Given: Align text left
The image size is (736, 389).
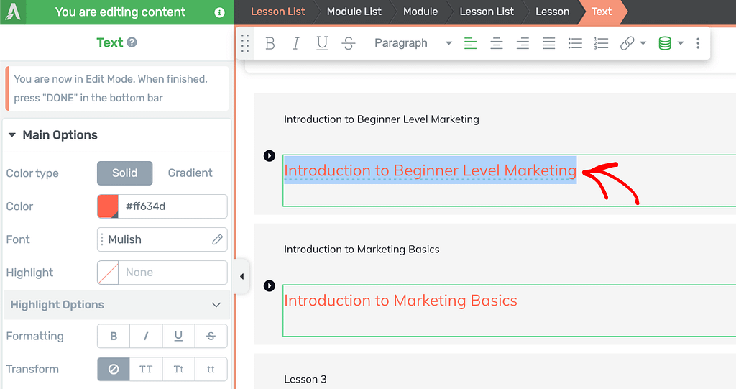Looking at the screenshot, I should (470, 43).
